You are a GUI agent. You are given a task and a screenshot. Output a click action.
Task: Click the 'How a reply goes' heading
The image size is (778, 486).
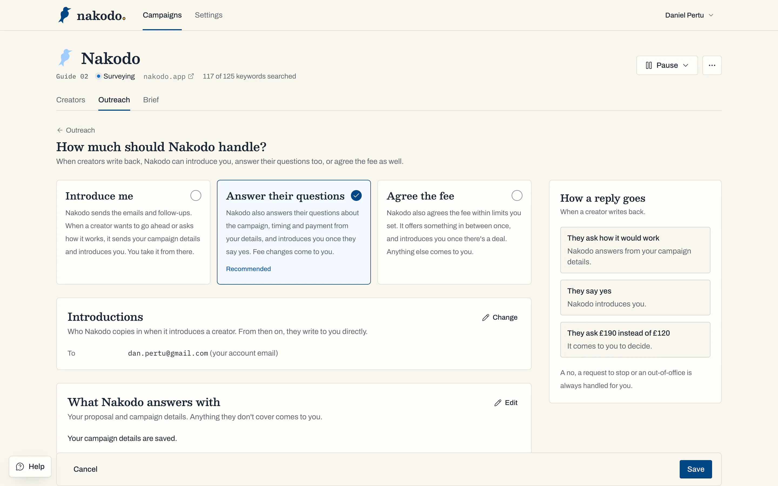pyautogui.click(x=602, y=198)
